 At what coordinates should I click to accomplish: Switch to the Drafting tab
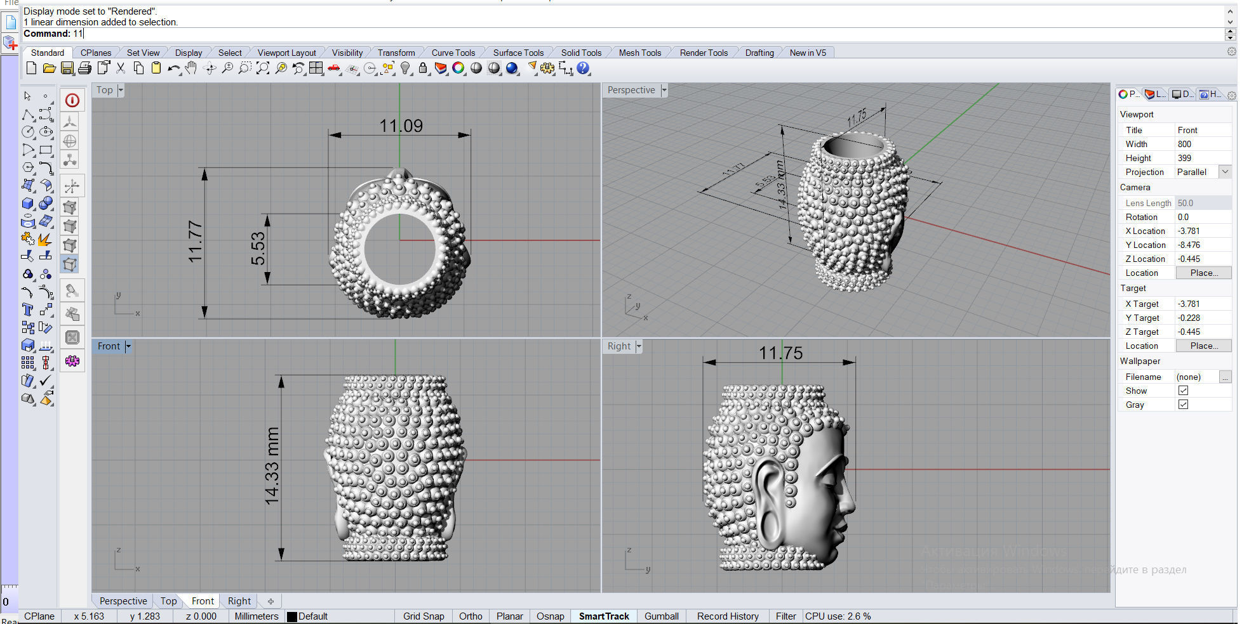coord(759,53)
